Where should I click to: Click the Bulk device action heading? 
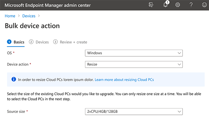pos(32,26)
